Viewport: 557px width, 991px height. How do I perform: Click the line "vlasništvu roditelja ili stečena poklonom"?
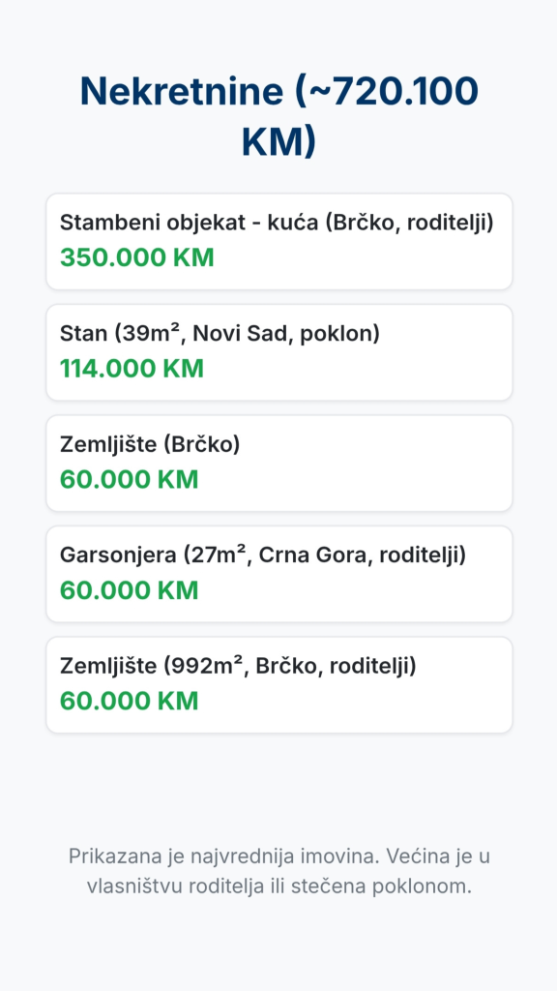(x=278, y=886)
